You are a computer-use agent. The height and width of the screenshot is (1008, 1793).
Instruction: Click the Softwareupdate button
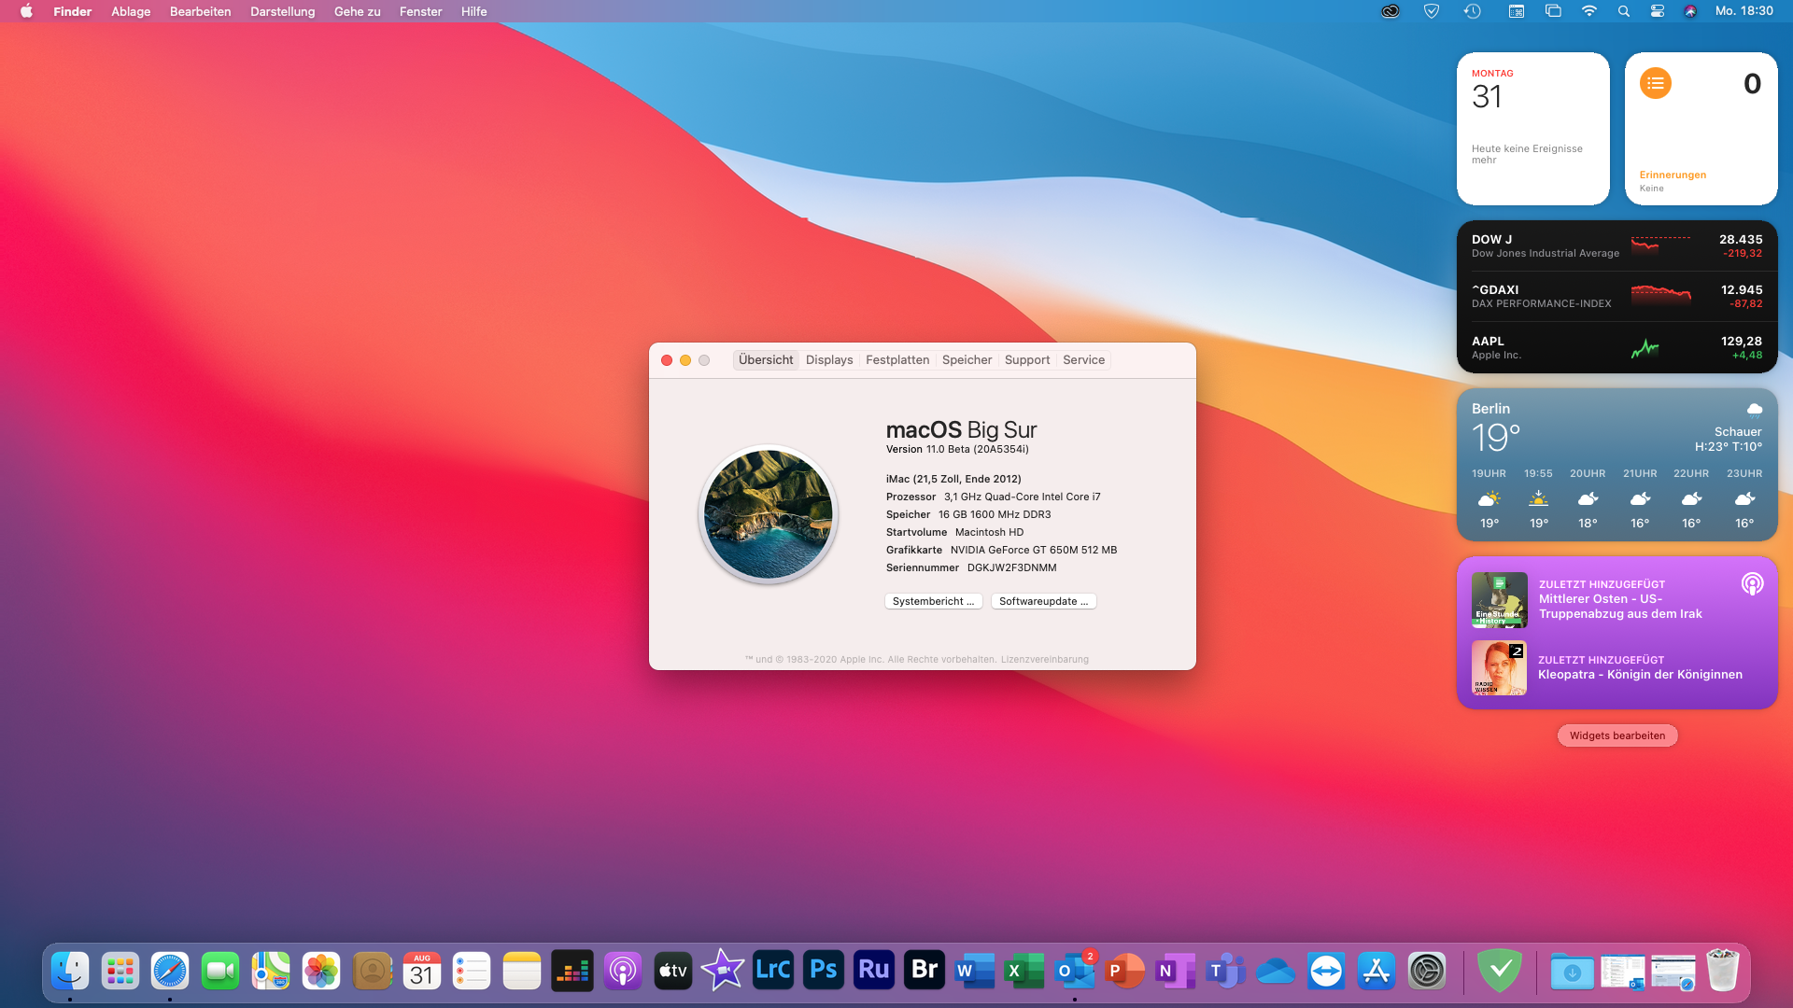(1043, 601)
